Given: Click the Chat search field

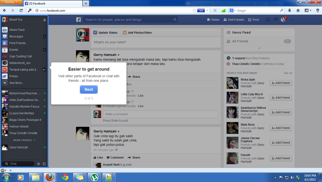Looking at the screenshot, I should click(18, 164).
